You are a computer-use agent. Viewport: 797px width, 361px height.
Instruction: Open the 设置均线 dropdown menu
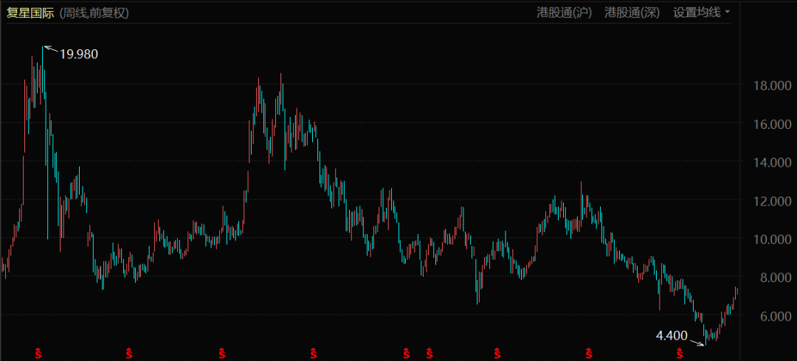coord(697,13)
